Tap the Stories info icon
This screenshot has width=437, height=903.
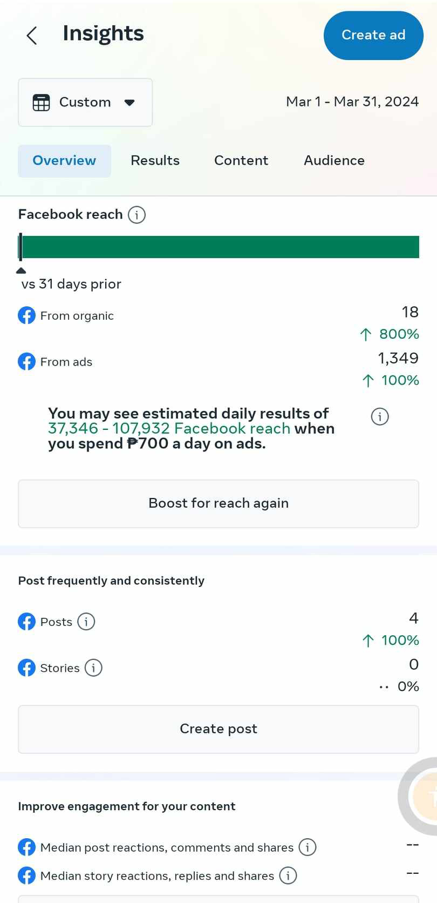[93, 668]
